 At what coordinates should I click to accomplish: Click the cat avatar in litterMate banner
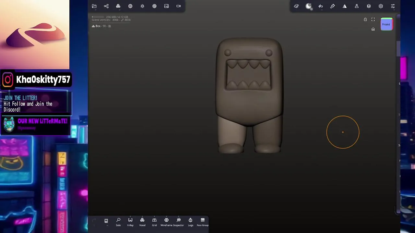click(9, 124)
